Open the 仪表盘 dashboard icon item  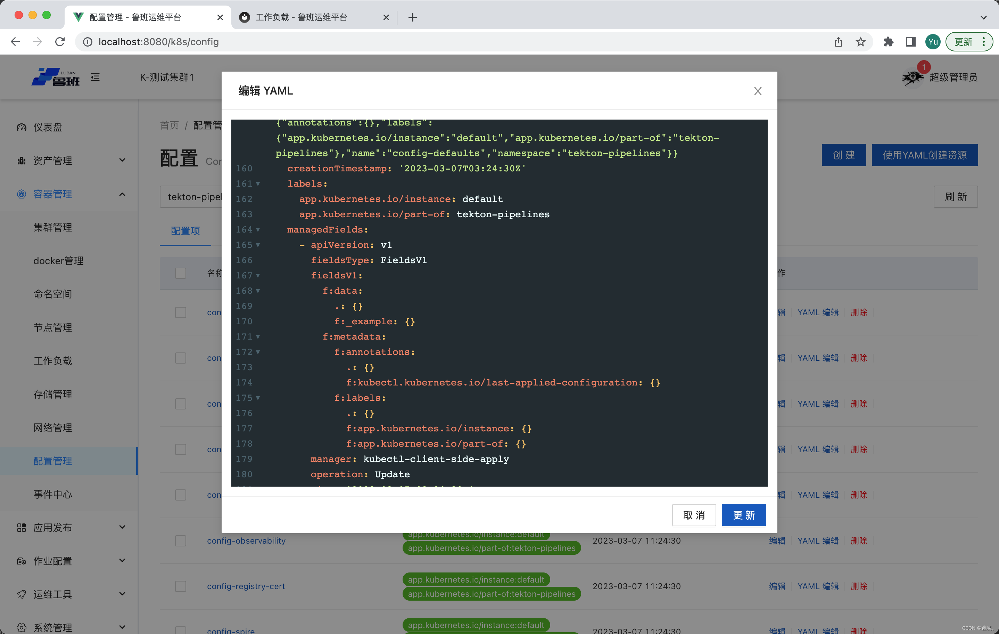22,127
